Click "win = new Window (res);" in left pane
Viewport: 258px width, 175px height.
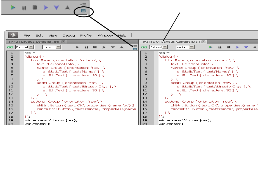tap(51, 120)
